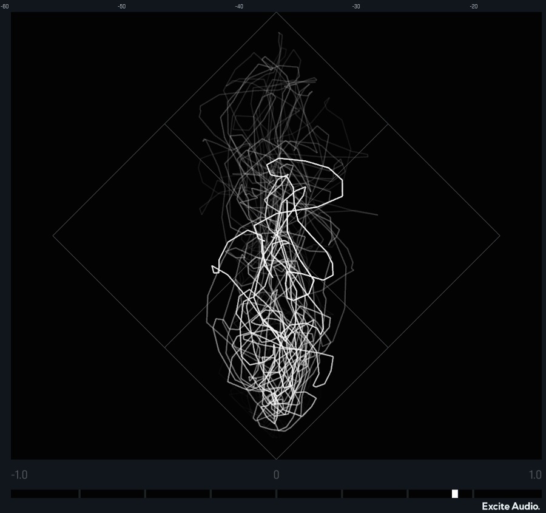This screenshot has width=546, height=513.
Task: Click the -60 dB scale marking
Action: [5, 7]
